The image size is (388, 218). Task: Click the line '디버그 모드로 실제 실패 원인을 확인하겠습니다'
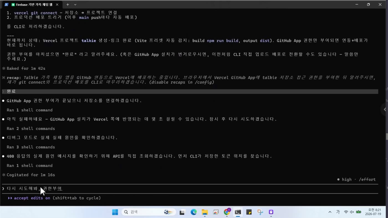click(x=62, y=138)
